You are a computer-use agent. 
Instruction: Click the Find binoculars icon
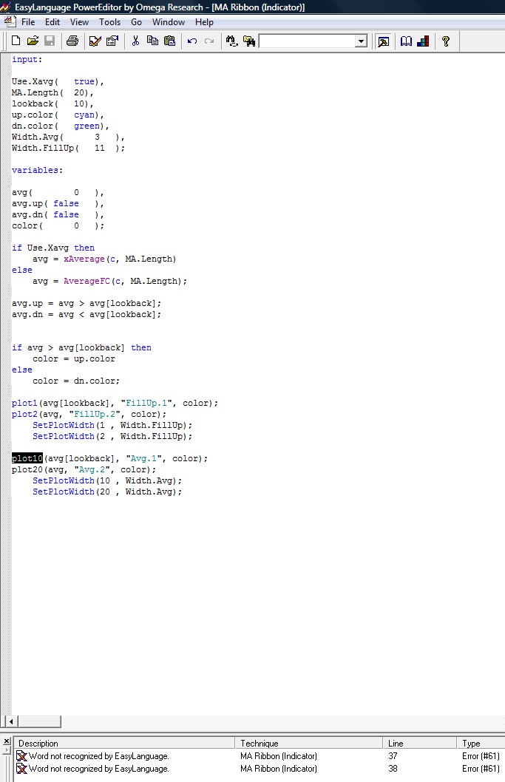coord(231,41)
